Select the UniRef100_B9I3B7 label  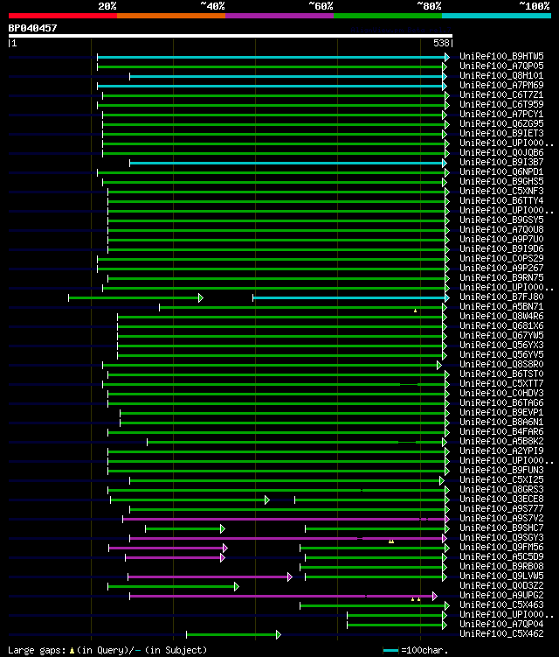501,163
